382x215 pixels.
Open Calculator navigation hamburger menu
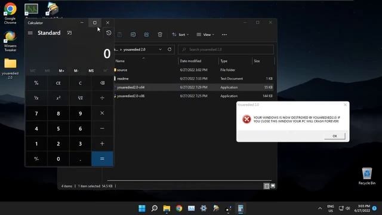pyautogui.click(x=30, y=33)
